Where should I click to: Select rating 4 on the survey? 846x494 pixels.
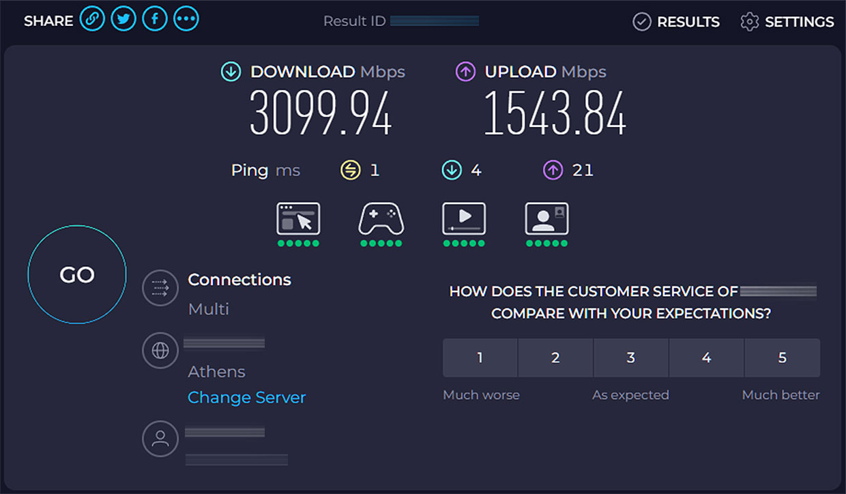tap(706, 358)
